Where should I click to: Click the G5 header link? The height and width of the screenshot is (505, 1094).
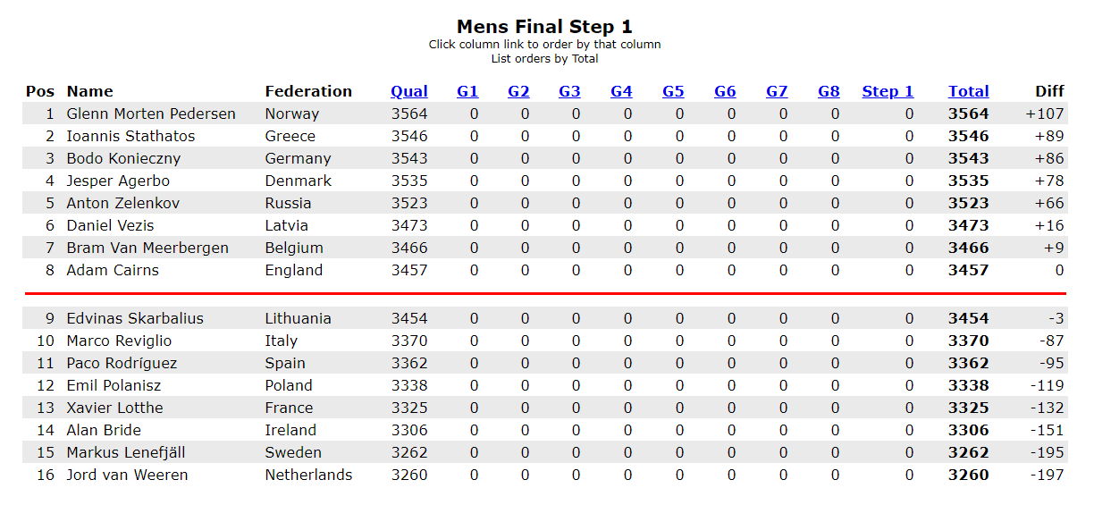[673, 91]
